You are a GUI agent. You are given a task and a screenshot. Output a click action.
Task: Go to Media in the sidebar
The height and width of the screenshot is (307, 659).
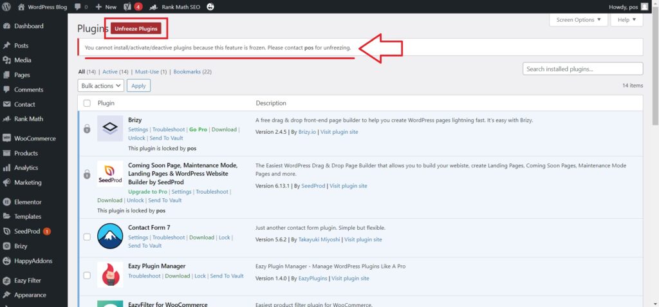click(23, 60)
